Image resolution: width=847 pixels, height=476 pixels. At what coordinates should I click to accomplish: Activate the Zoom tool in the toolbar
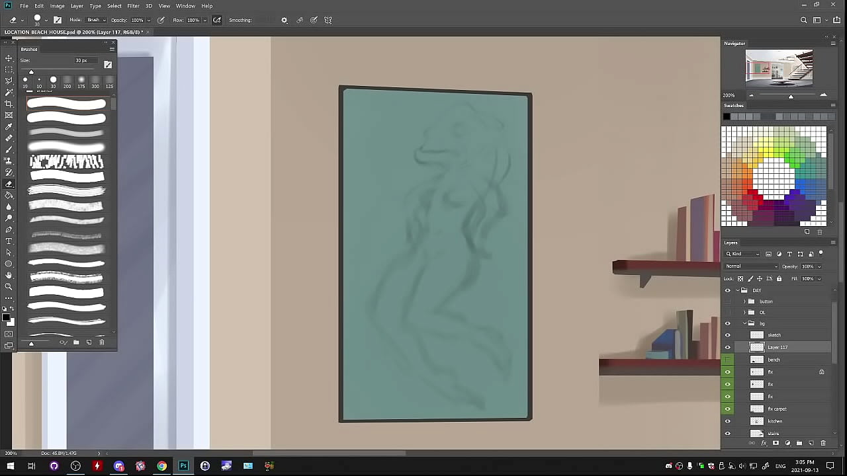click(9, 286)
